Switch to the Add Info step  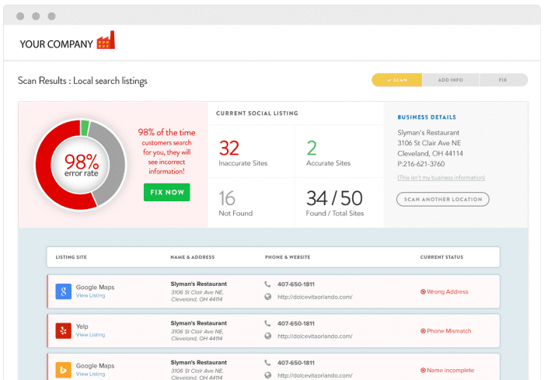click(450, 80)
